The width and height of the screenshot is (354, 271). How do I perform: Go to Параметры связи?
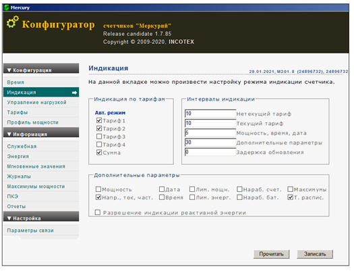click(30, 230)
